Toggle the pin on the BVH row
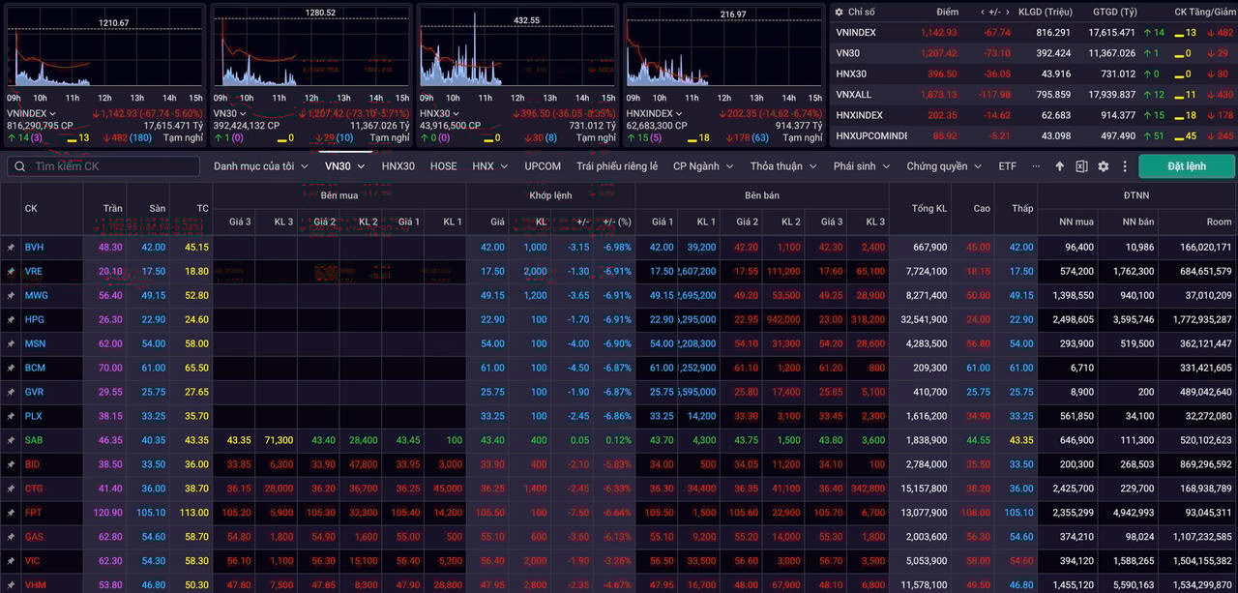Image resolution: width=1238 pixels, height=593 pixels. click(11, 248)
